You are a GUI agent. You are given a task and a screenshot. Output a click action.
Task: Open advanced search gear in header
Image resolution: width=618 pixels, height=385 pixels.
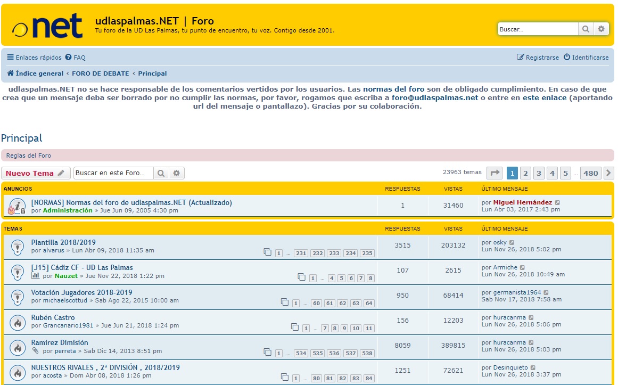point(601,29)
